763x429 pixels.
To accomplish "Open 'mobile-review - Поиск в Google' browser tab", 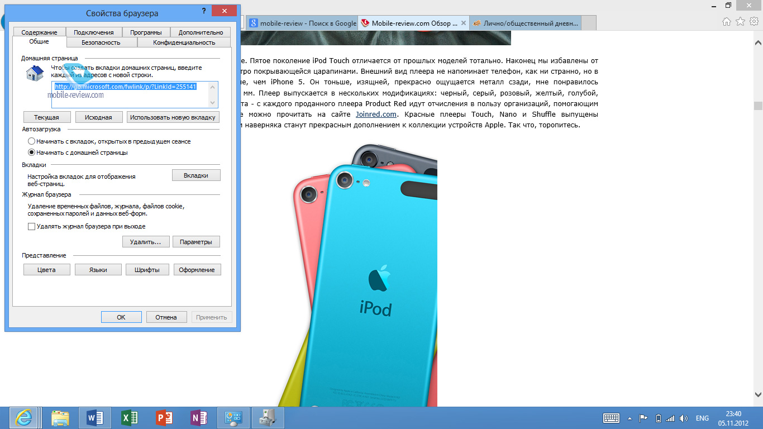I will coord(302,23).
